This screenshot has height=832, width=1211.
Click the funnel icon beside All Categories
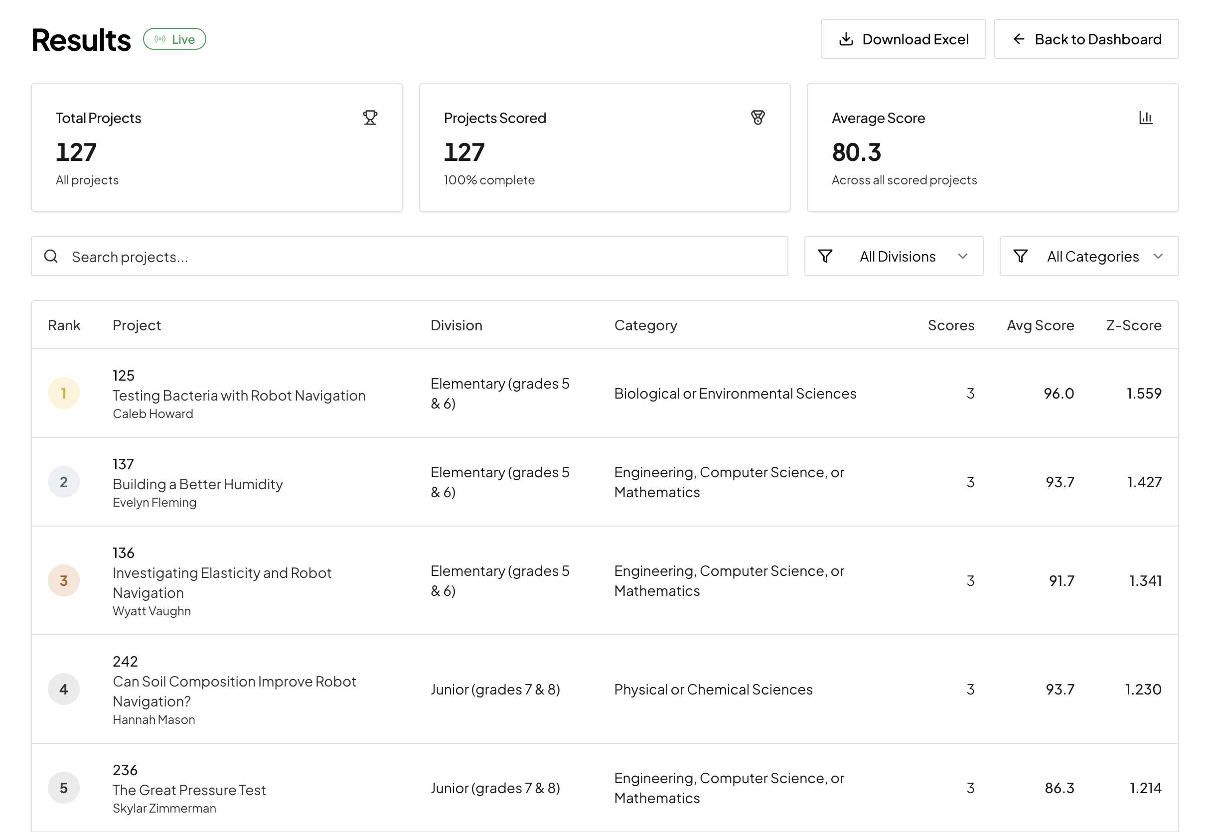(1021, 256)
